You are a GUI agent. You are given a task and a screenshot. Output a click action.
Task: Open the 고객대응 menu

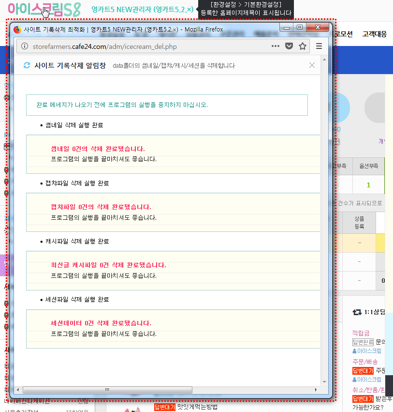pos(374,34)
